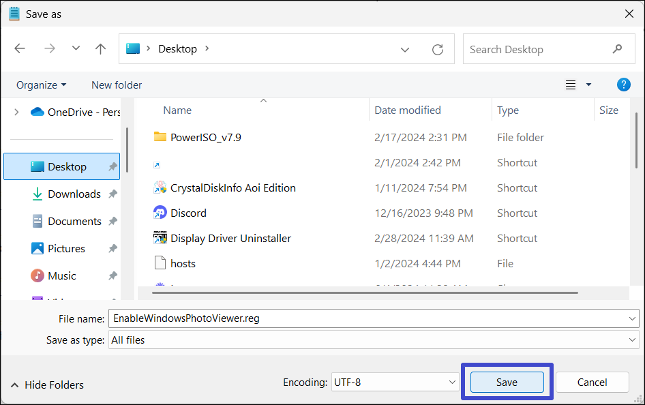Click the Up one level arrow
Image resolution: width=645 pixels, height=405 pixels.
(101, 49)
